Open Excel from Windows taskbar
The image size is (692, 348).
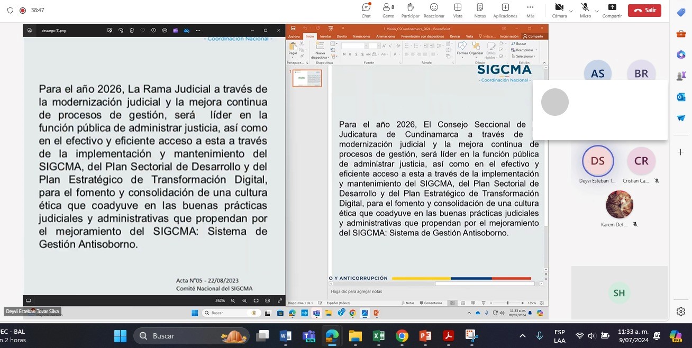click(x=378, y=336)
